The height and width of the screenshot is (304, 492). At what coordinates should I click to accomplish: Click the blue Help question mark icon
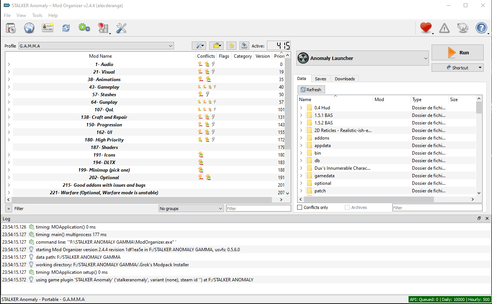pos(481,28)
